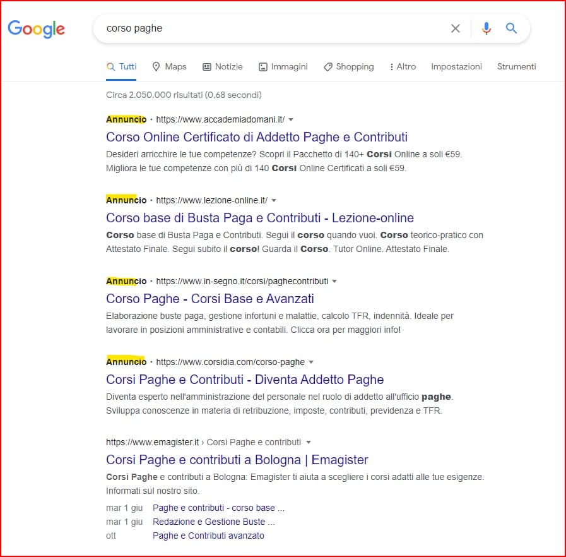The image size is (566, 557).
Task: Click the Tutti tab magnifier icon
Action: [111, 67]
